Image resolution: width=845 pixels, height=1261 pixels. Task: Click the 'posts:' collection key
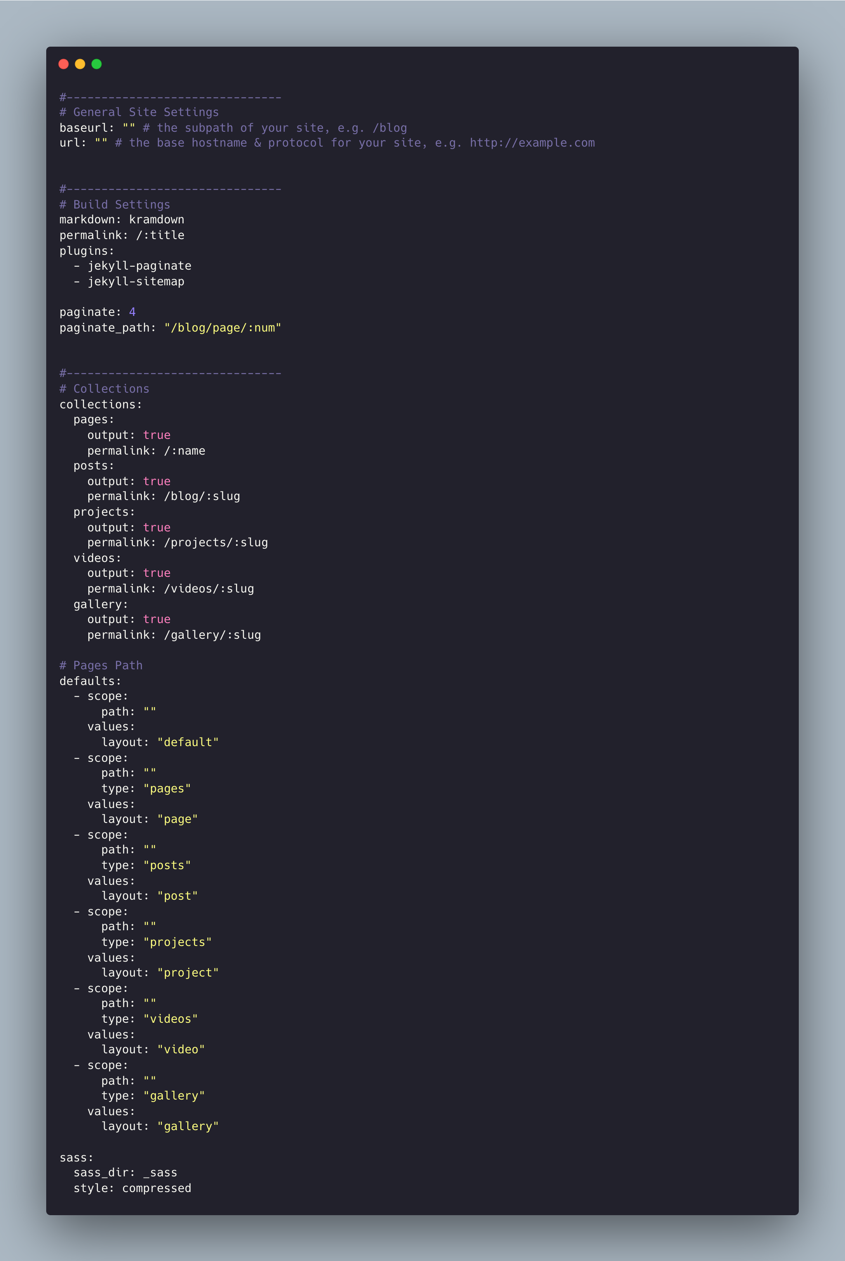pos(94,466)
